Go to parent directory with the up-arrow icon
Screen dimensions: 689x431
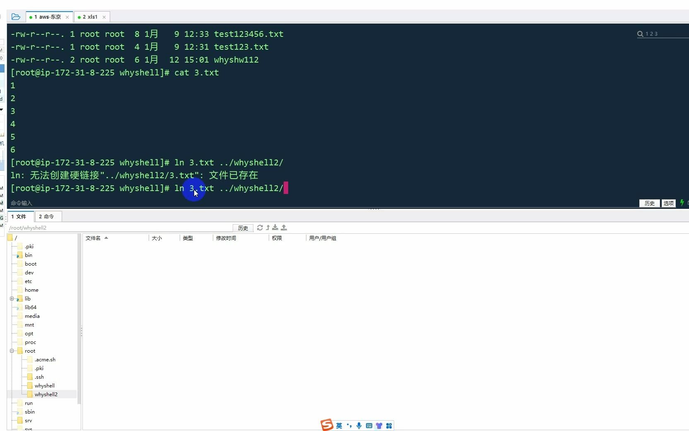[267, 228]
